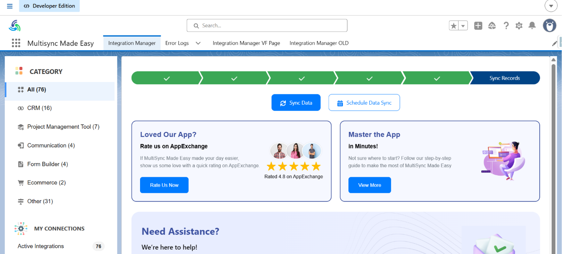Expand the Error Logs tab dropdown chevron
562x254 pixels.
click(x=198, y=43)
